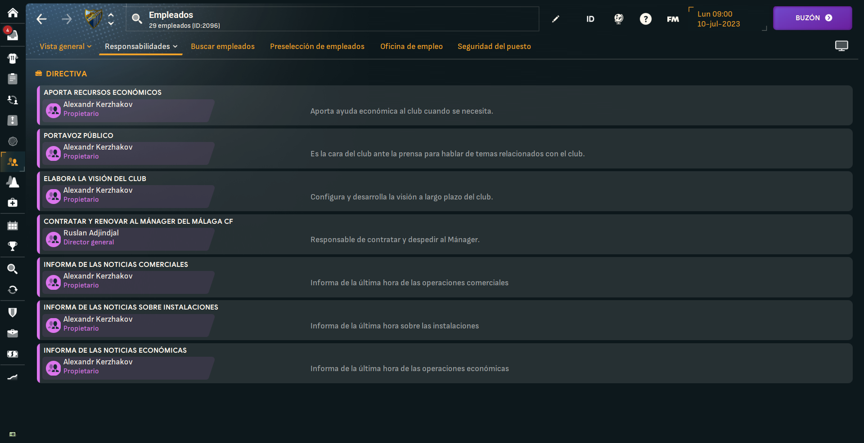Image resolution: width=864 pixels, height=443 pixels.
Task: Open the Finances banknote icon
Action: [x=13, y=354]
